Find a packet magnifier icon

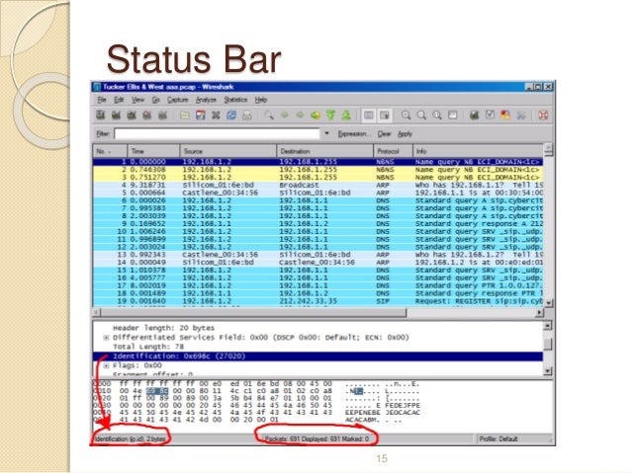(x=269, y=116)
